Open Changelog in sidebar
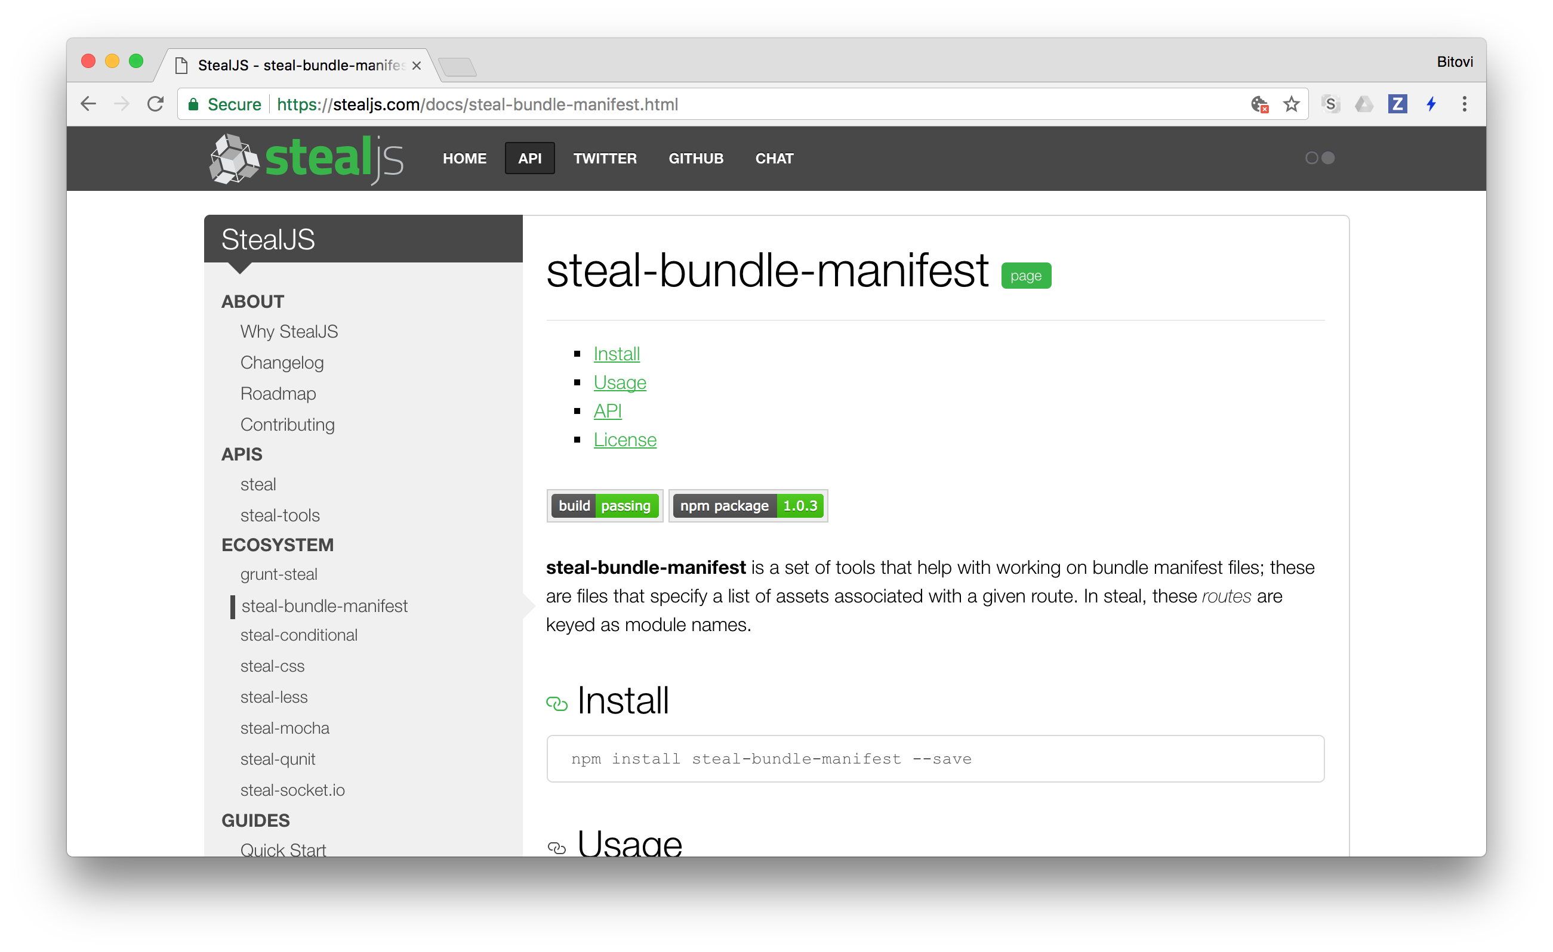The width and height of the screenshot is (1553, 952). point(282,362)
